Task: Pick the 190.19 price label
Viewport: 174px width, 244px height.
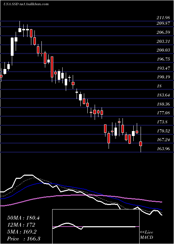Action: (163, 77)
